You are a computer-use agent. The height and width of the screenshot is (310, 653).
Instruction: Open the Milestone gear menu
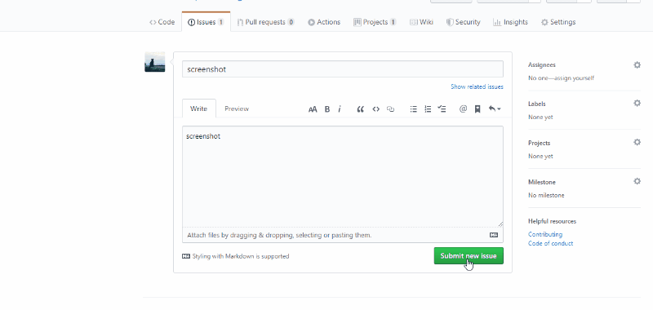[637, 181]
